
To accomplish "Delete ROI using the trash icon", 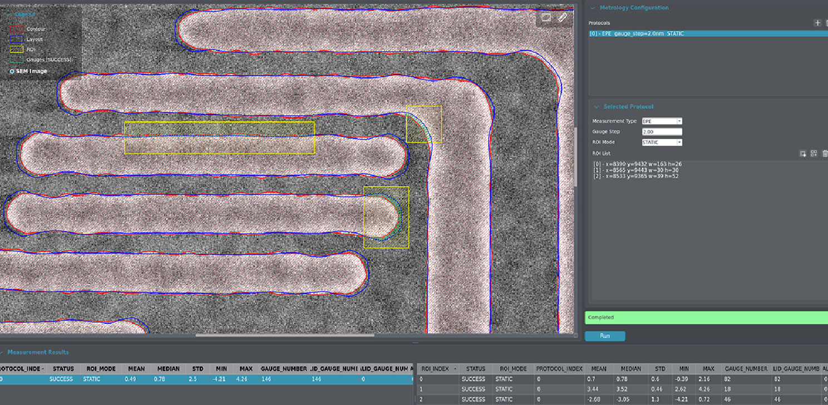I will [825, 153].
